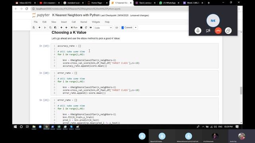The image size is (255, 143).
Task: Open the command palette keyboard icon
Action: 117,27
